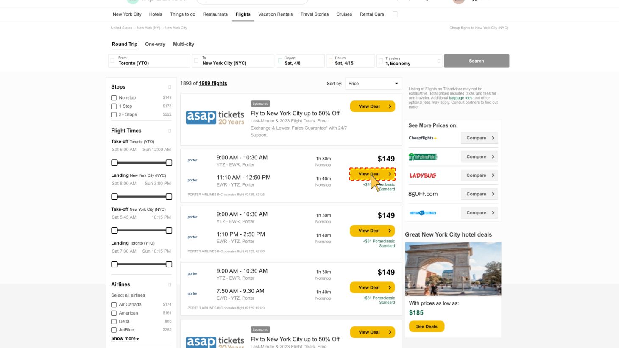Switch to the One-way tab
The image size is (619, 348).
[x=155, y=44]
